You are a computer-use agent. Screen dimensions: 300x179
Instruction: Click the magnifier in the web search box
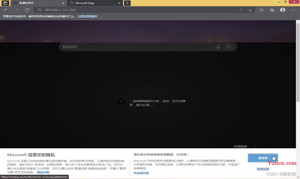229,47
